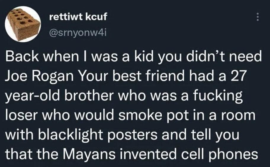
Task: Click the words "cell phones"
Action: (225, 154)
